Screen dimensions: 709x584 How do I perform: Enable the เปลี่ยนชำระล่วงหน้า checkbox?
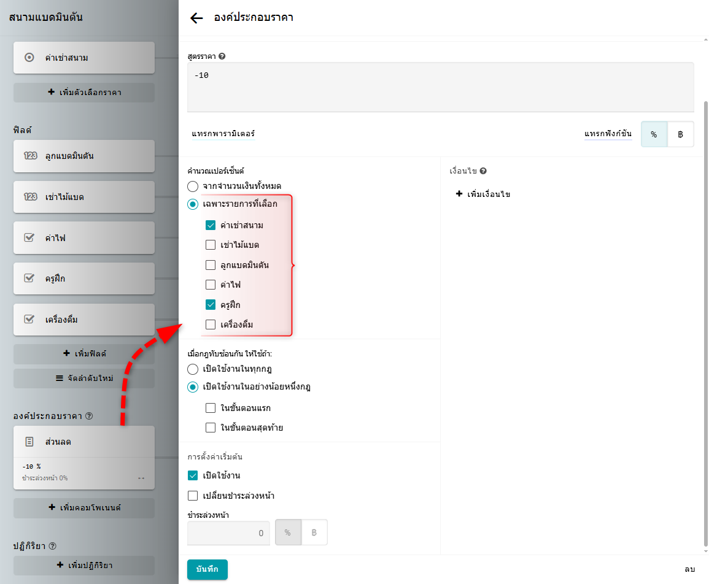point(193,496)
